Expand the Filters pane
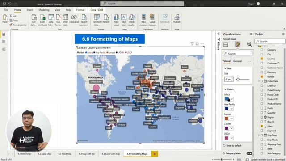The height and width of the screenshot is (161, 286). click(x=219, y=34)
